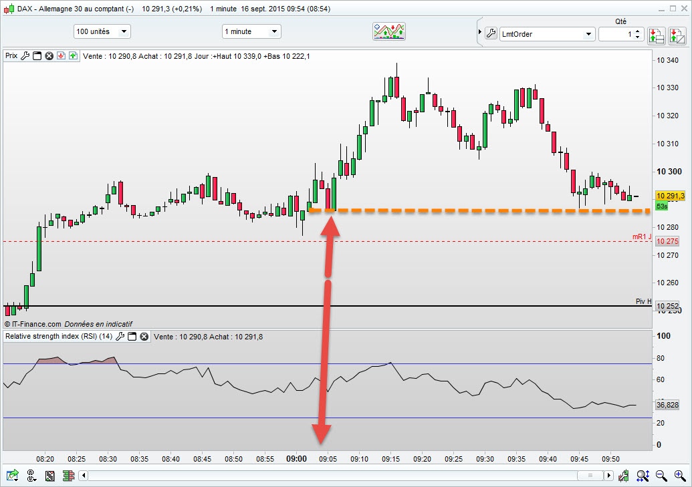Screen dimensions: 692x487
Task: Close the RSI indicator panel
Action: click(144, 336)
